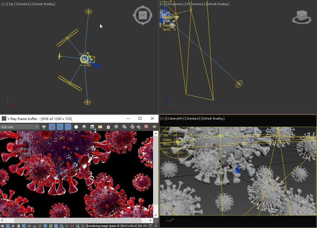317x228 pixels.
Task: Toggle levels histogram correction icon
Action: click(x=35, y=226)
